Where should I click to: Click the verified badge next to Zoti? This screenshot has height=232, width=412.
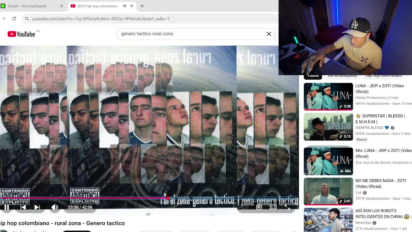(x=365, y=193)
